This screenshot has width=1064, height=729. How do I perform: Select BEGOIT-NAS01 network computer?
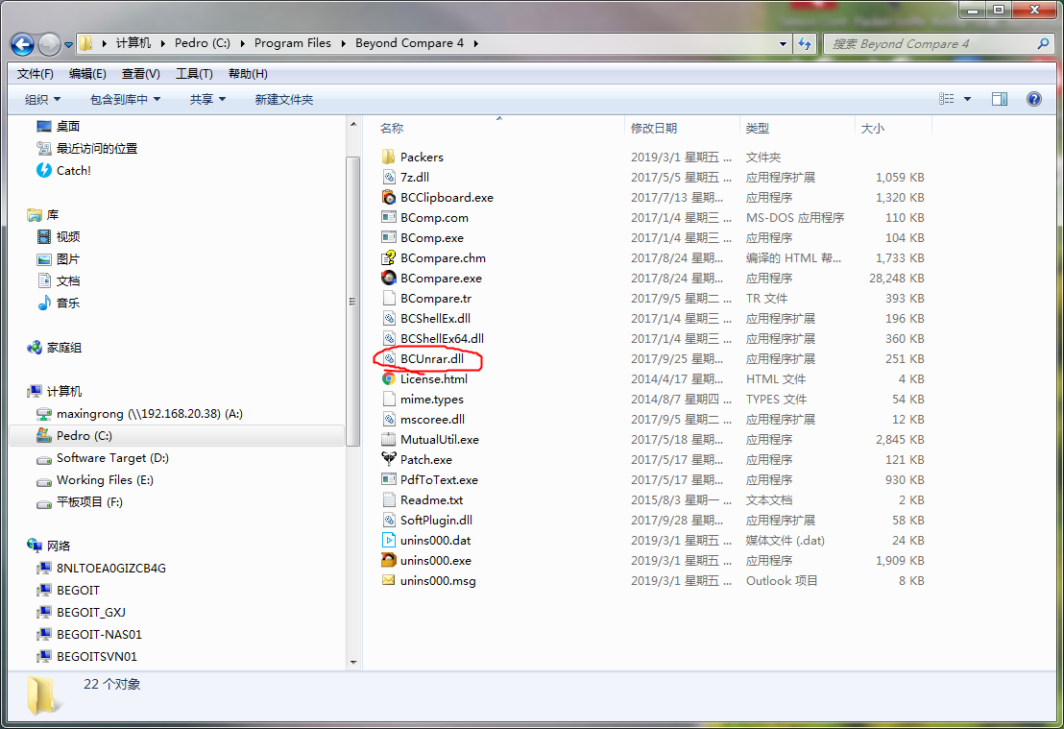pyautogui.click(x=89, y=634)
